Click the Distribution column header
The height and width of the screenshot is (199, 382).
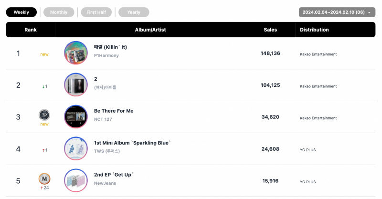(x=314, y=30)
